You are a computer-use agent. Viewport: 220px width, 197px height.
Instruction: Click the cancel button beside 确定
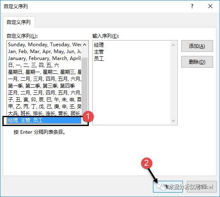pyautogui.click(x=202, y=187)
